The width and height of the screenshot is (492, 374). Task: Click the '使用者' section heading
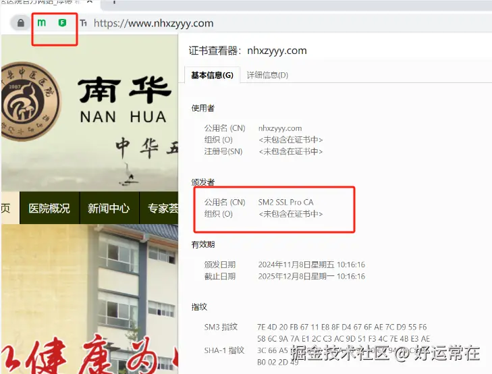tap(203, 108)
